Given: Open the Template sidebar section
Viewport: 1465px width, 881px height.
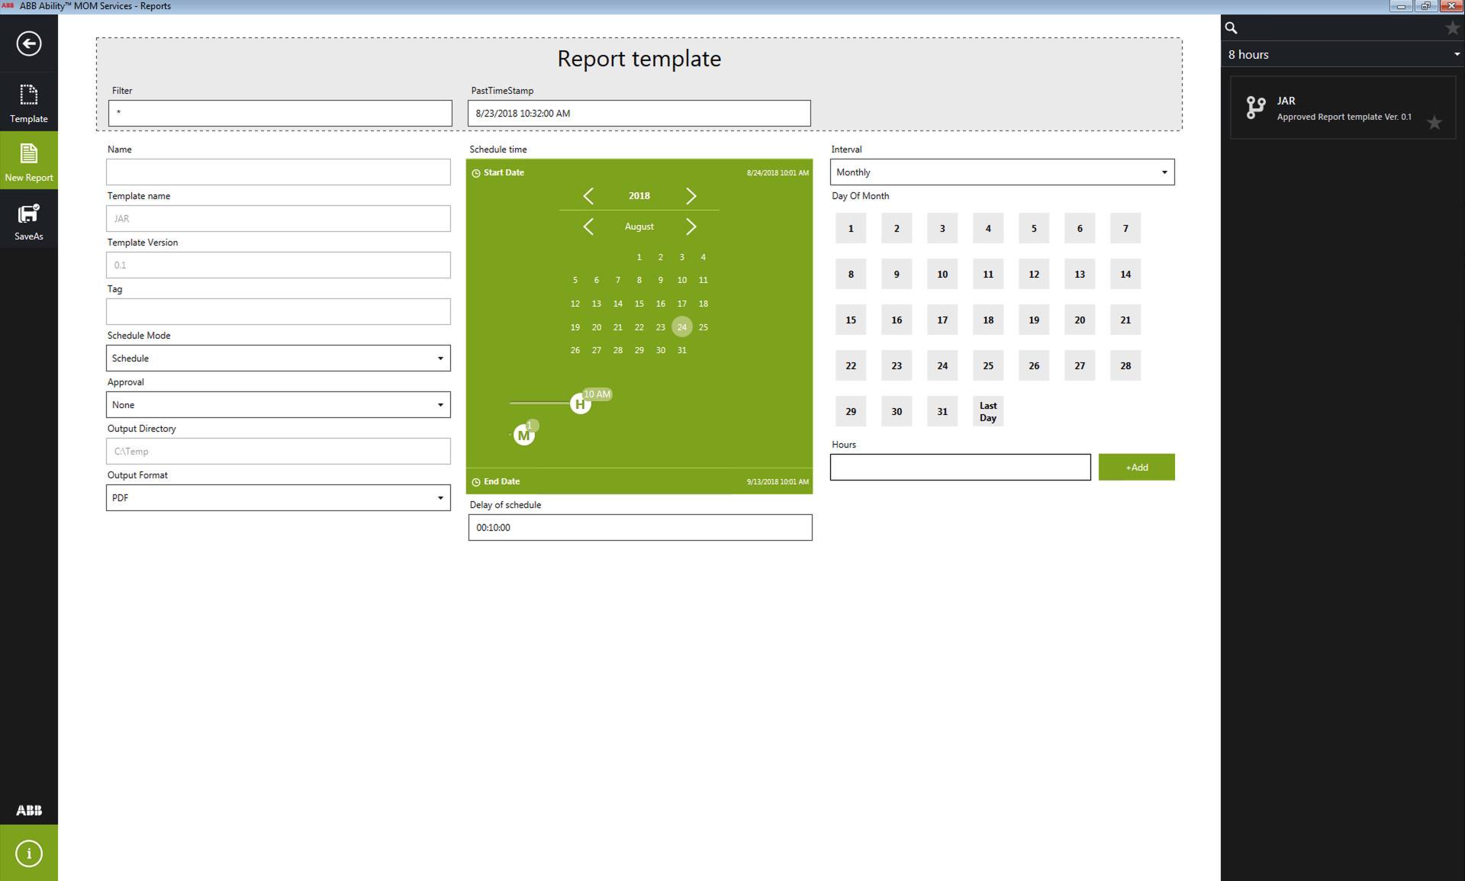Looking at the screenshot, I should click(x=29, y=102).
